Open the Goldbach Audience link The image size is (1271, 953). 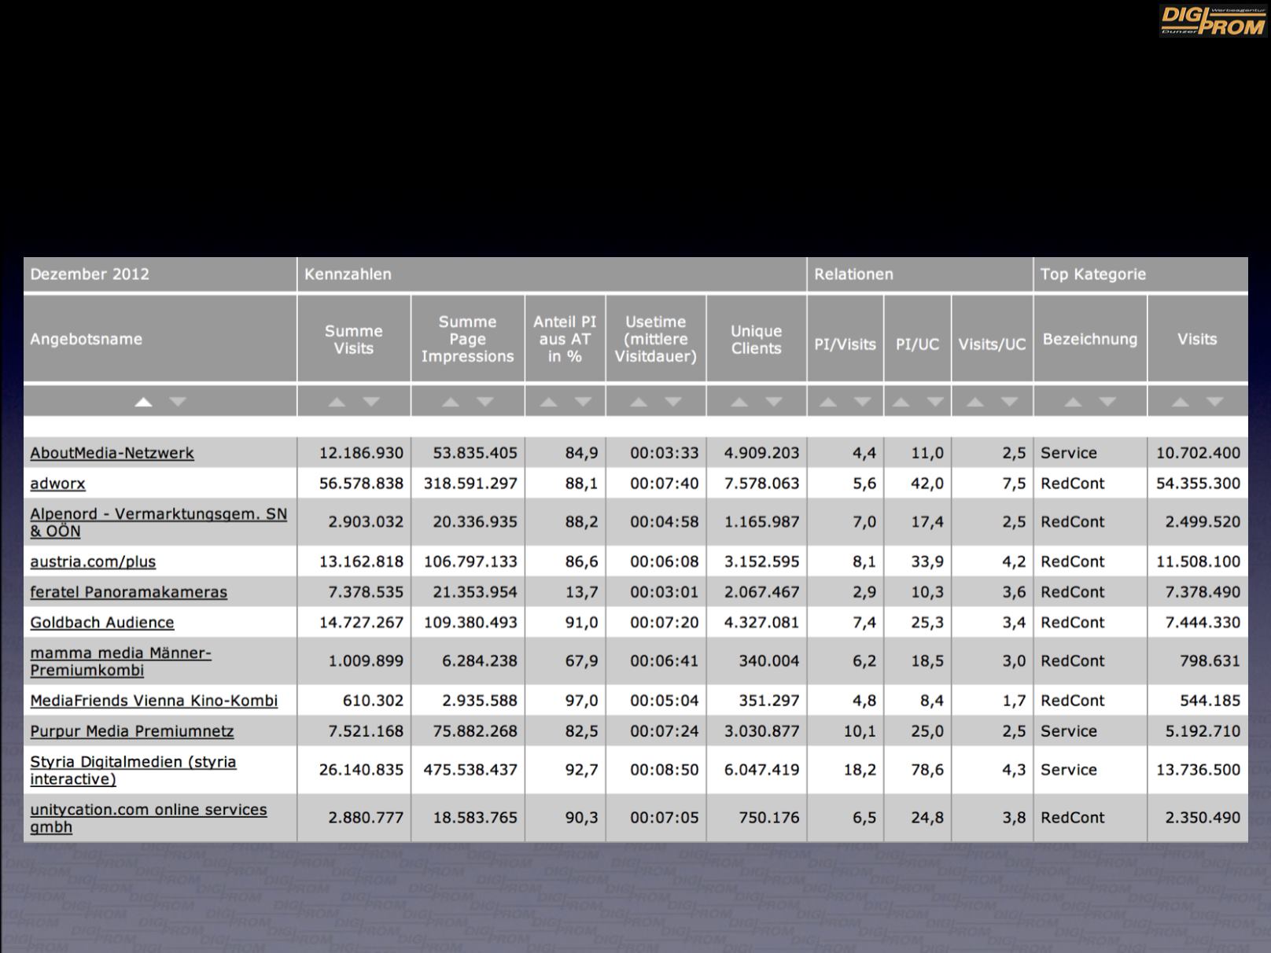tap(102, 623)
